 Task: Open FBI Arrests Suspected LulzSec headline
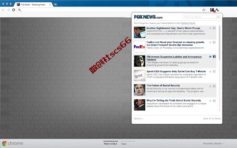click(174, 58)
